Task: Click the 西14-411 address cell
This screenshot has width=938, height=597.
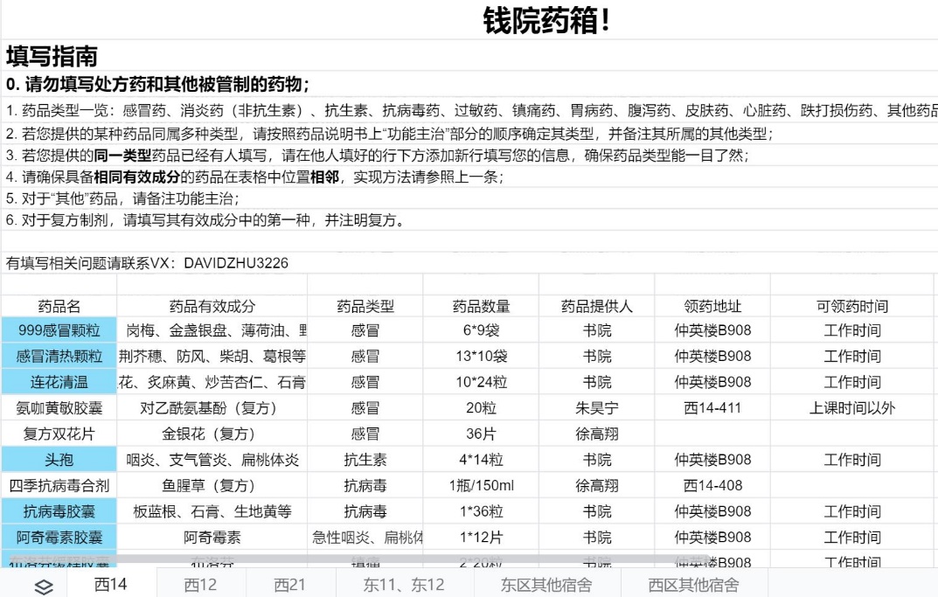Action: tap(712, 408)
